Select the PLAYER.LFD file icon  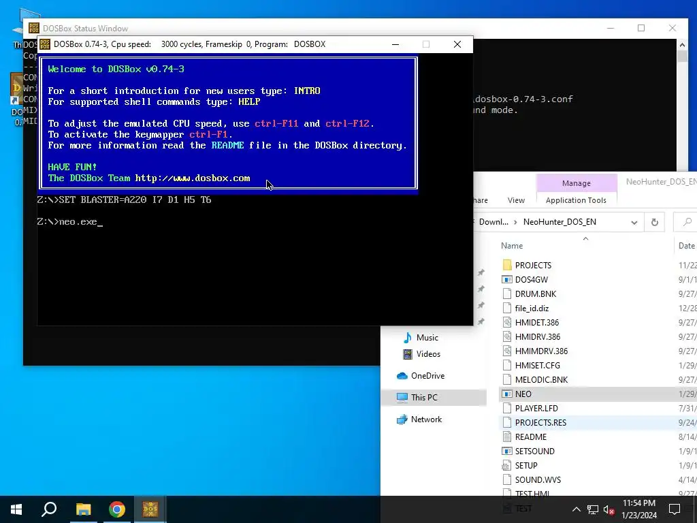click(506, 408)
